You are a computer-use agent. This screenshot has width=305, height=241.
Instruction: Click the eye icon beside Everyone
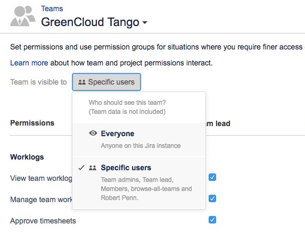click(93, 134)
